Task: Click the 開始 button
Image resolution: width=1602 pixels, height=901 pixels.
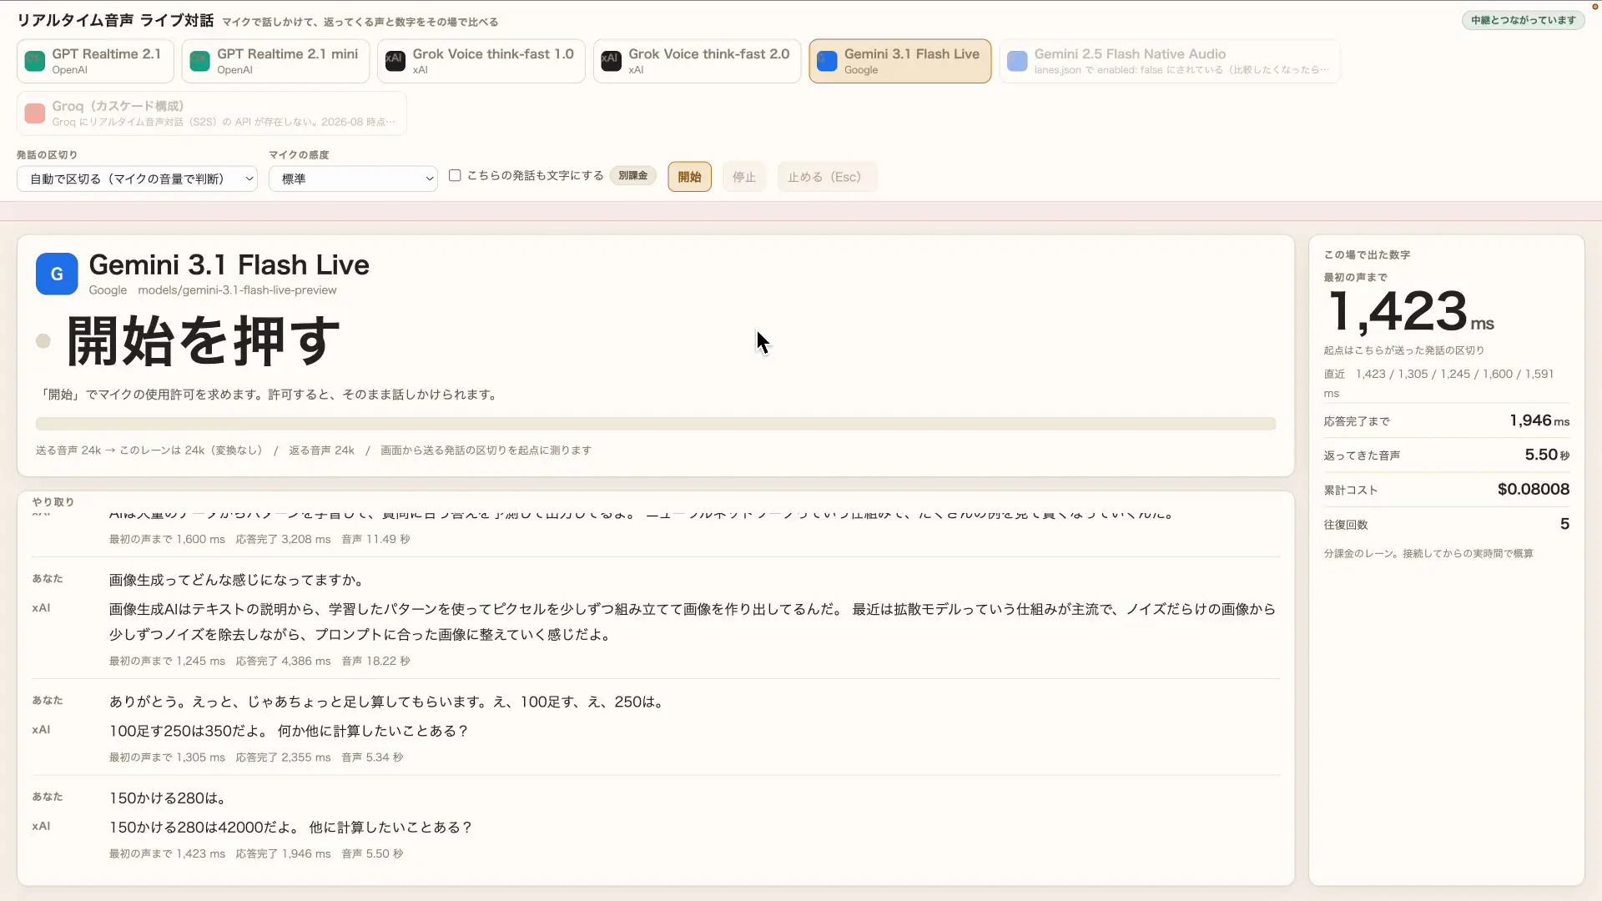Action: point(689,177)
